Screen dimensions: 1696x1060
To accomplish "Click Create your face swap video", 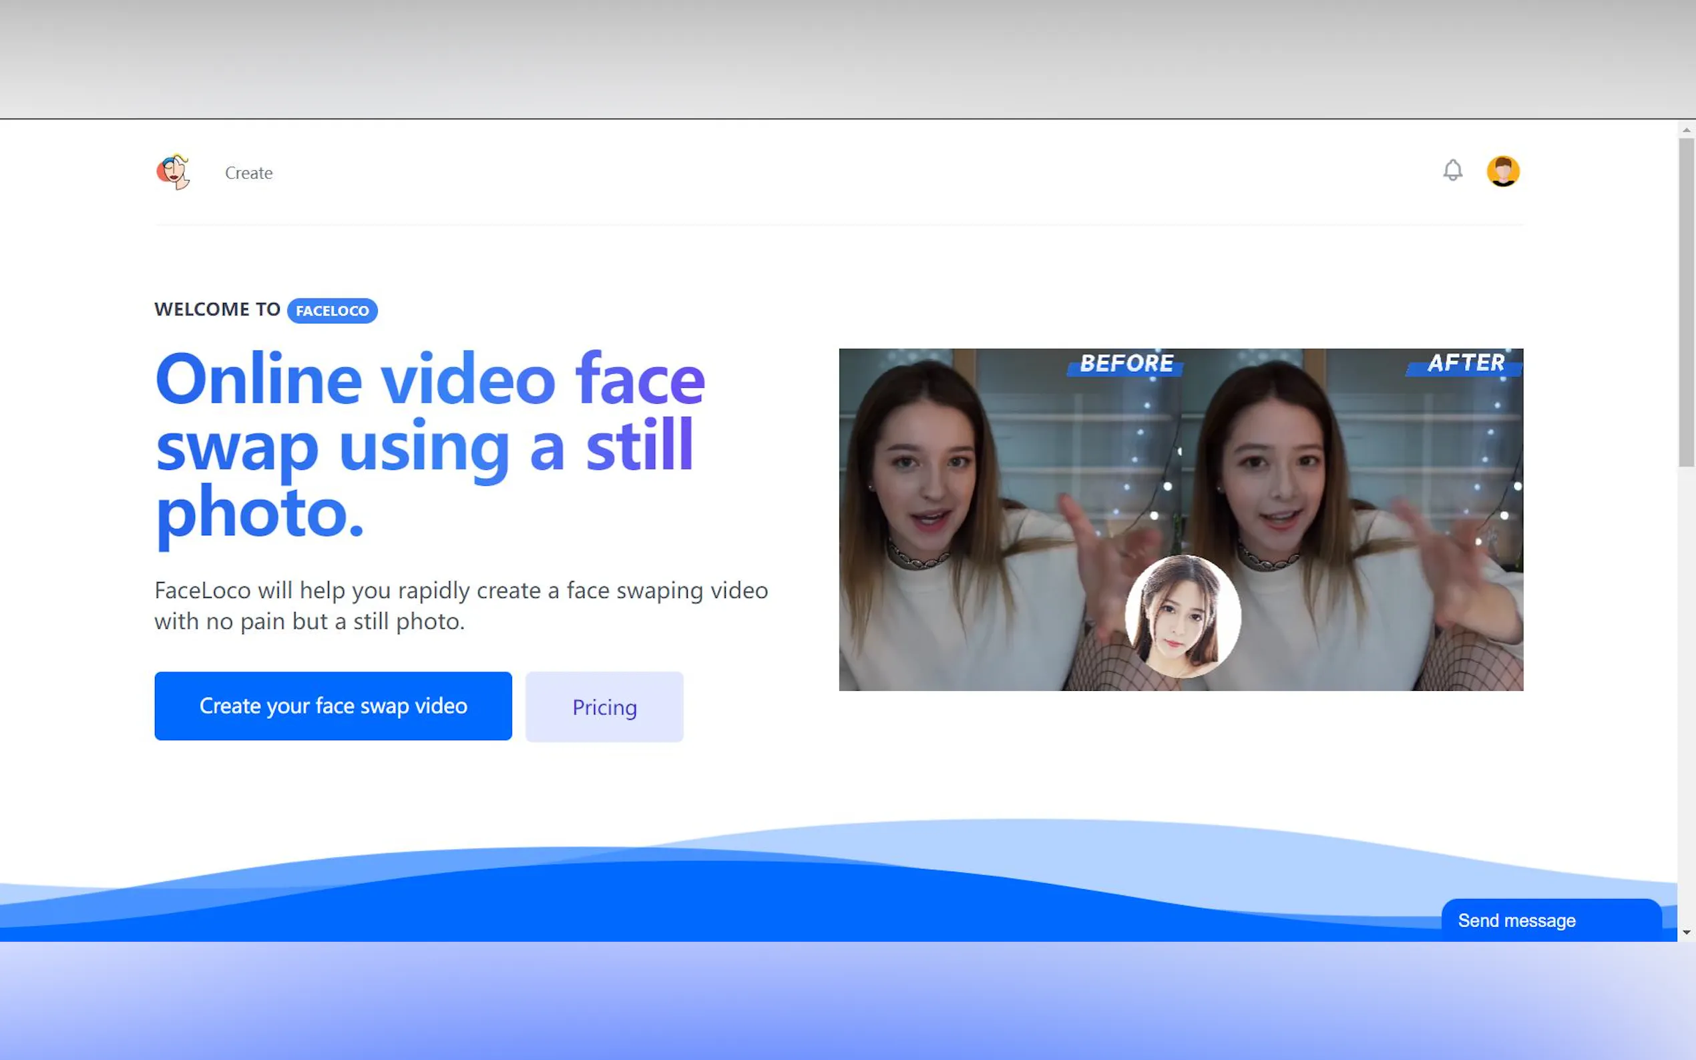I will point(333,706).
